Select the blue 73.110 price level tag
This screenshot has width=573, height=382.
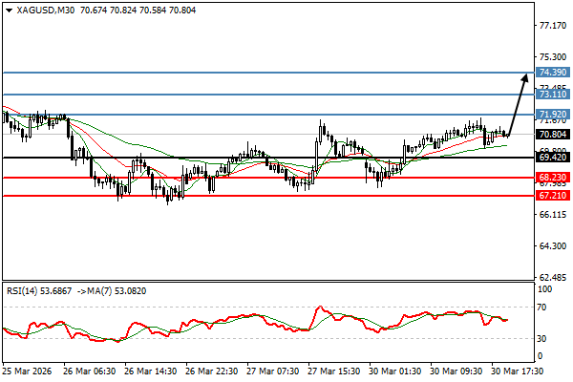(x=554, y=95)
